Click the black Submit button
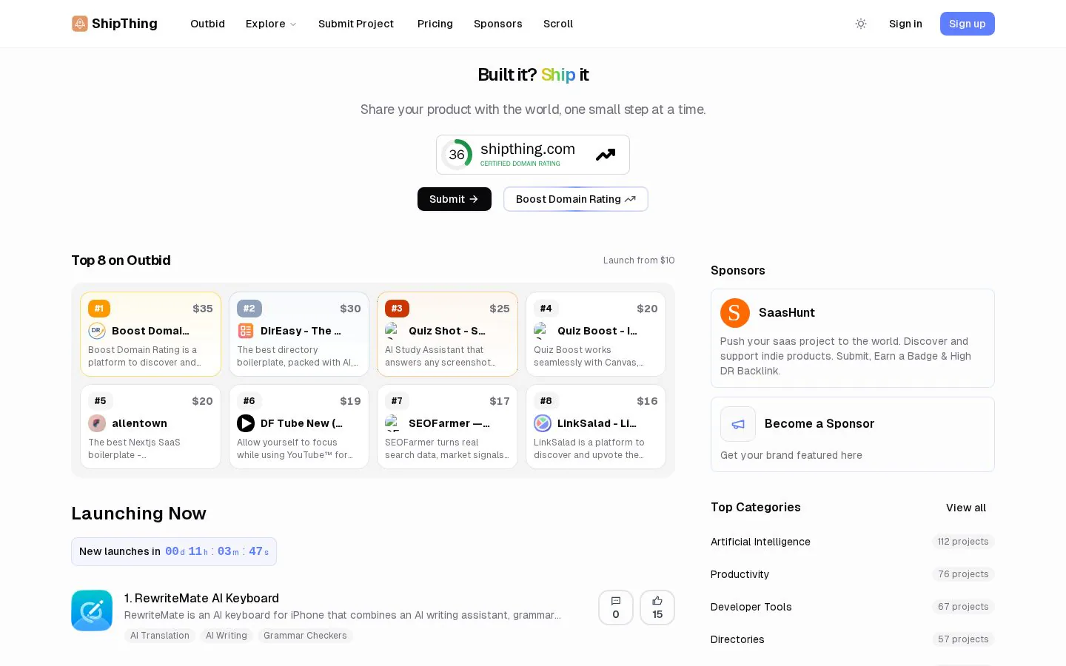1066x666 pixels. pyautogui.click(x=455, y=199)
